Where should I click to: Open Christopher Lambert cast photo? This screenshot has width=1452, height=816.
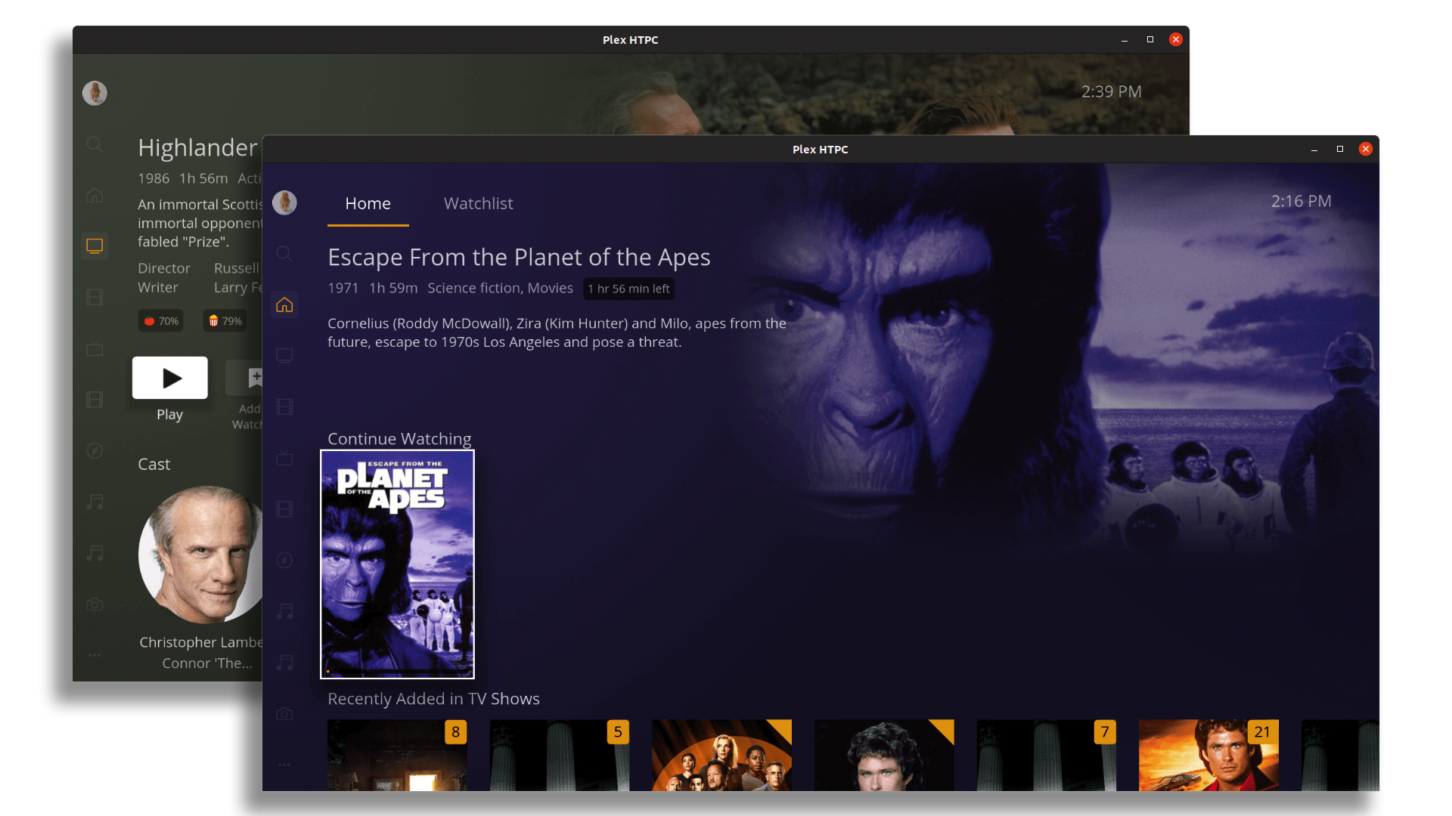tap(201, 555)
